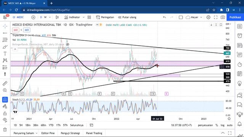Viewport: 244px width, 137px height.
Task: Undo the last chart action
Action: pos(164,17)
